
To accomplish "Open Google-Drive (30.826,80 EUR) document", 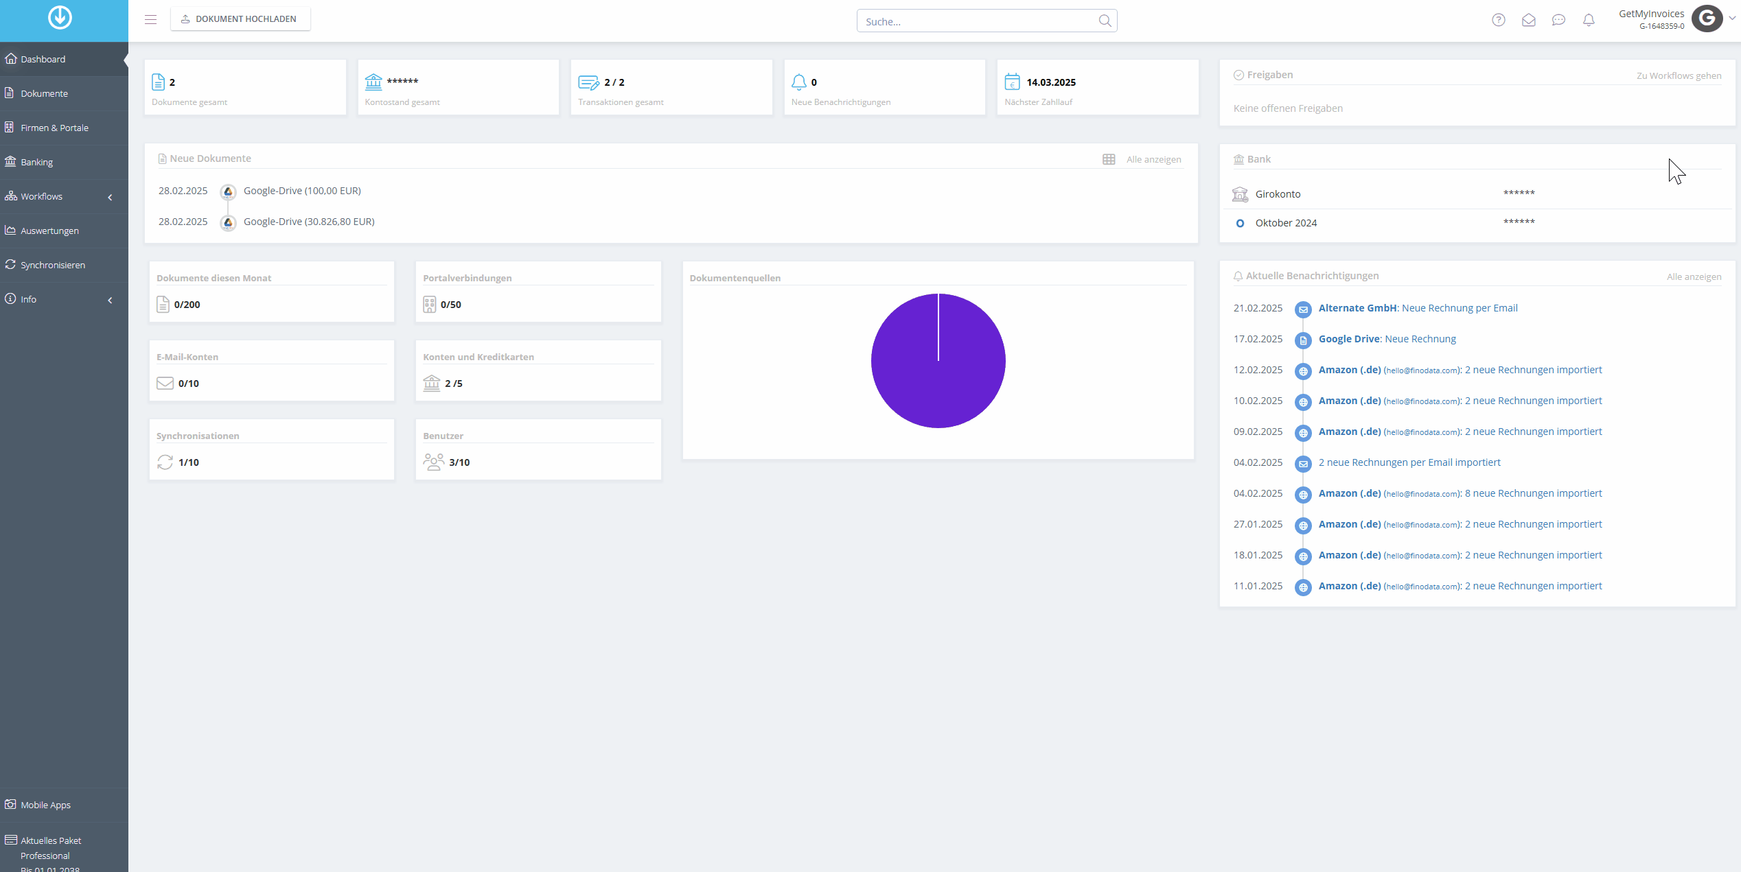I will coord(309,222).
